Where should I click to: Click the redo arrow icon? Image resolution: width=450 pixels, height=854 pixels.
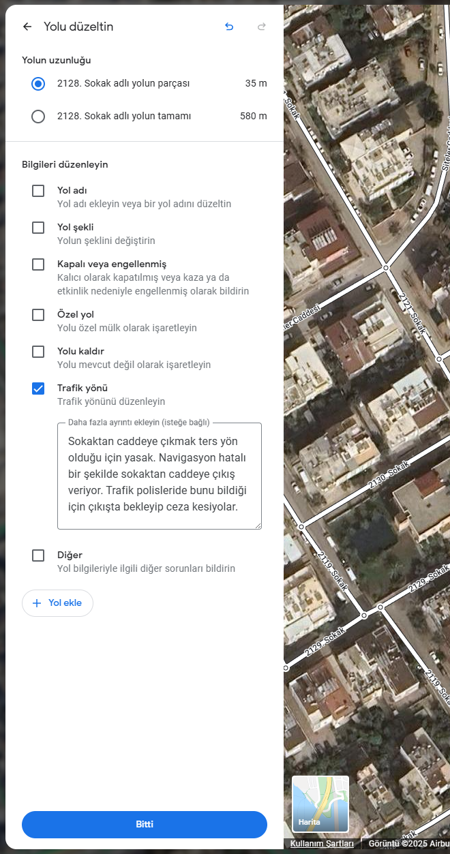point(261,27)
